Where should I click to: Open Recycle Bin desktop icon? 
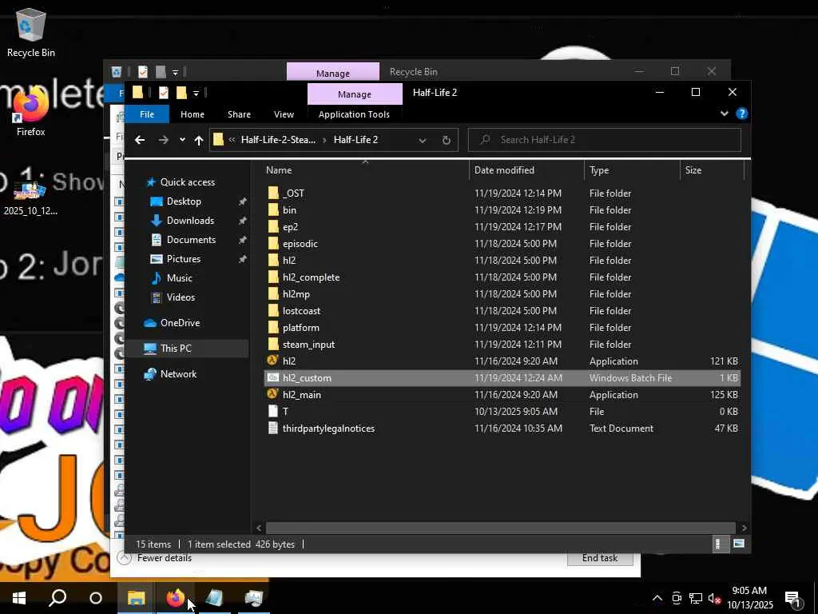coord(31,32)
